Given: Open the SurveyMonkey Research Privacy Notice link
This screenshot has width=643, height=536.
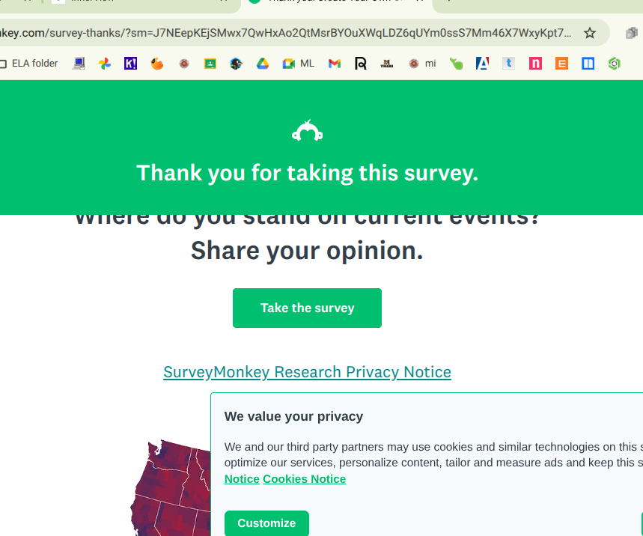Looking at the screenshot, I should tap(307, 372).
